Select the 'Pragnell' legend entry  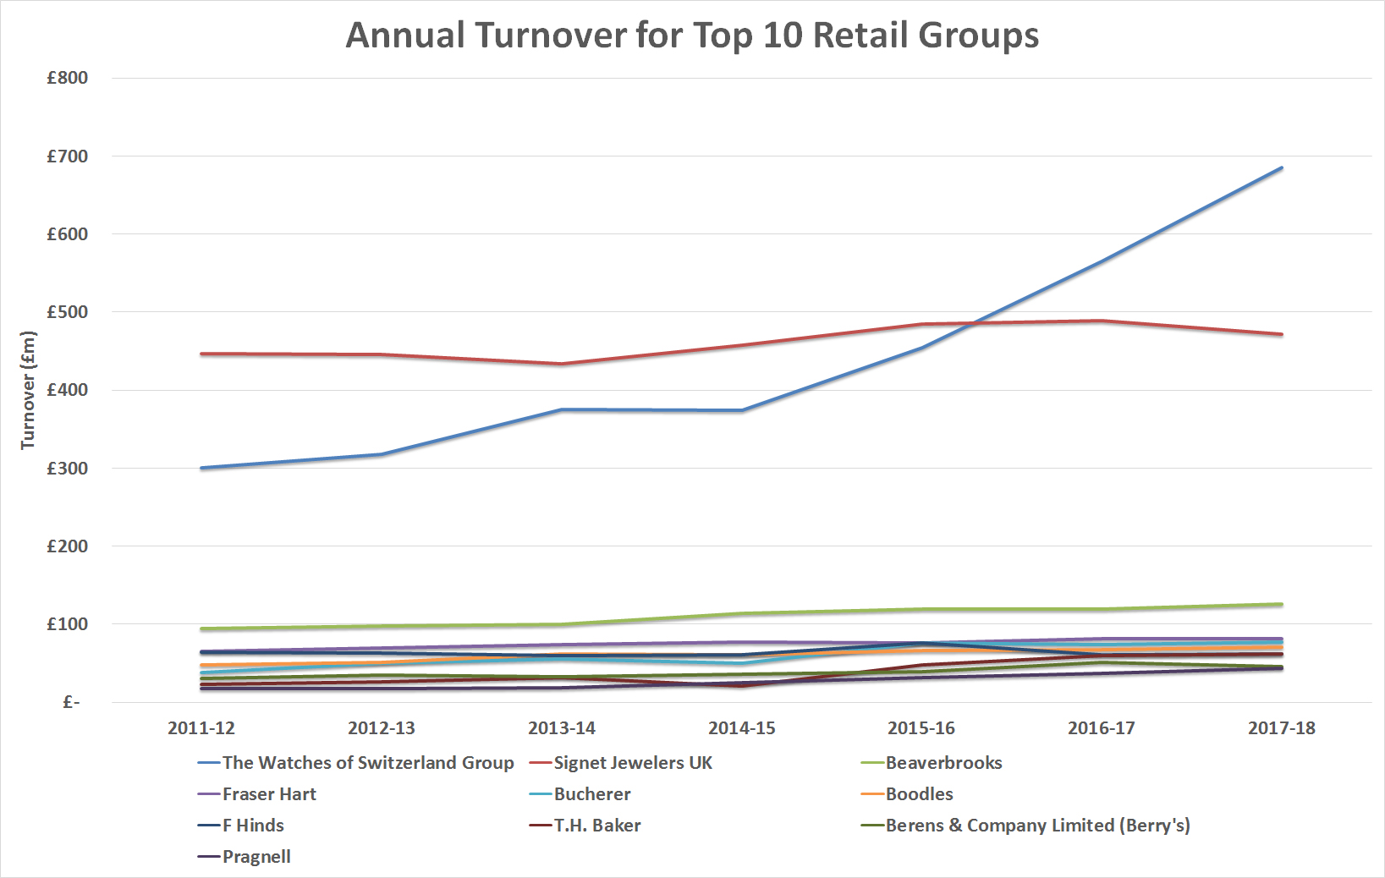click(245, 857)
